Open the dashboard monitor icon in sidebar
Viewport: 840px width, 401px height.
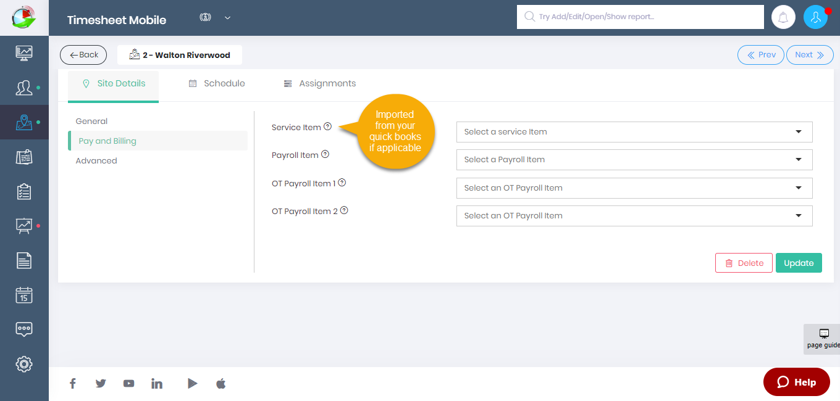tap(24, 52)
